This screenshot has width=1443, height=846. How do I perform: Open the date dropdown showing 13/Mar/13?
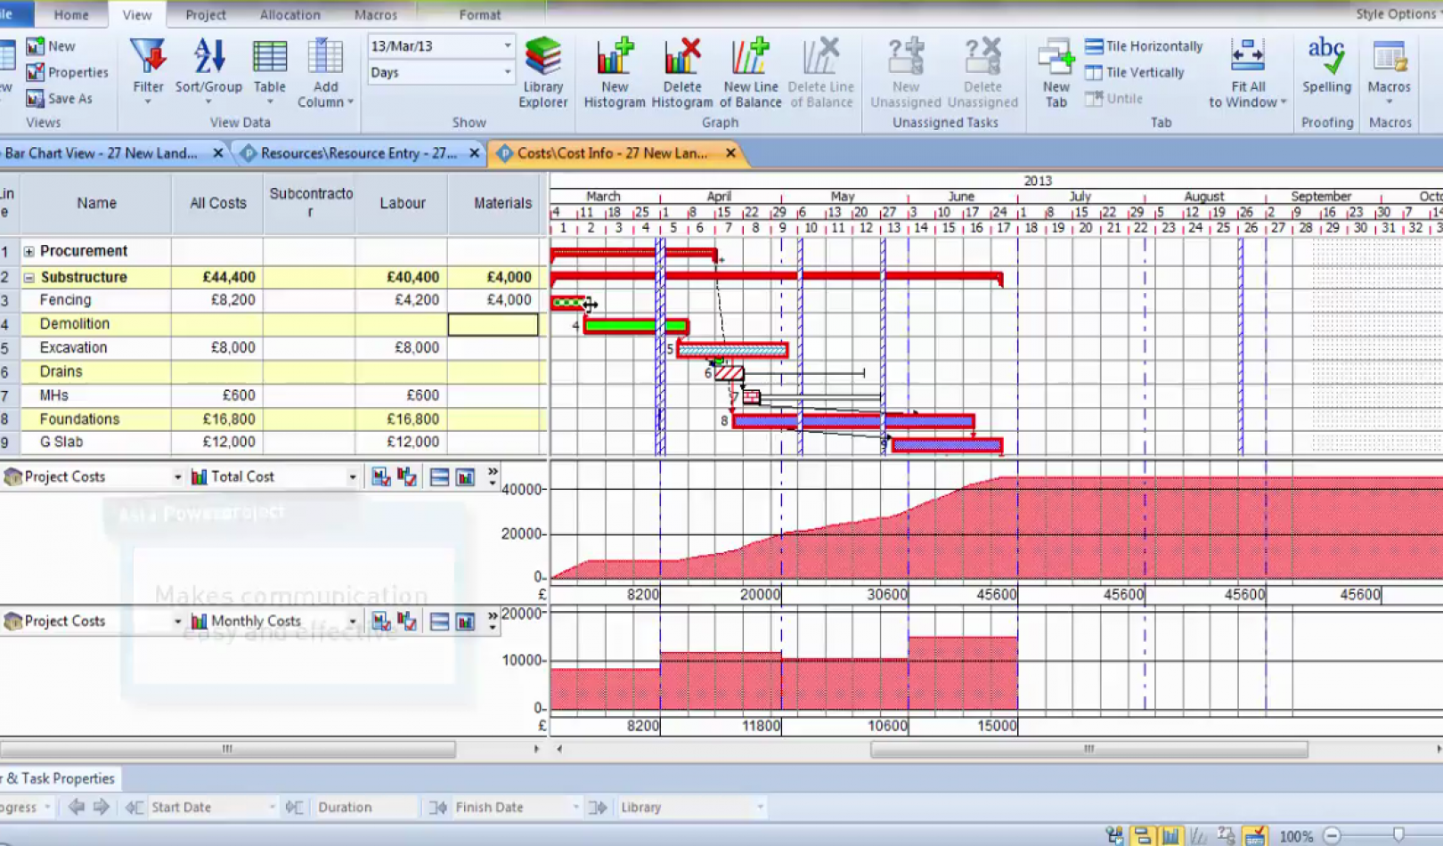(x=507, y=45)
